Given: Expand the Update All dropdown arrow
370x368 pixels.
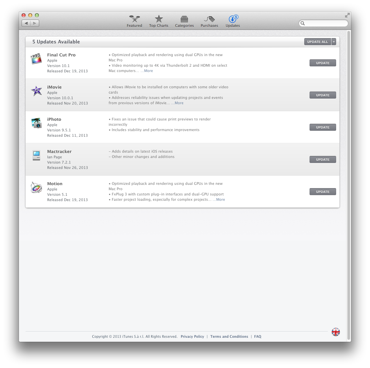Looking at the screenshot, I should click(334, 42).
